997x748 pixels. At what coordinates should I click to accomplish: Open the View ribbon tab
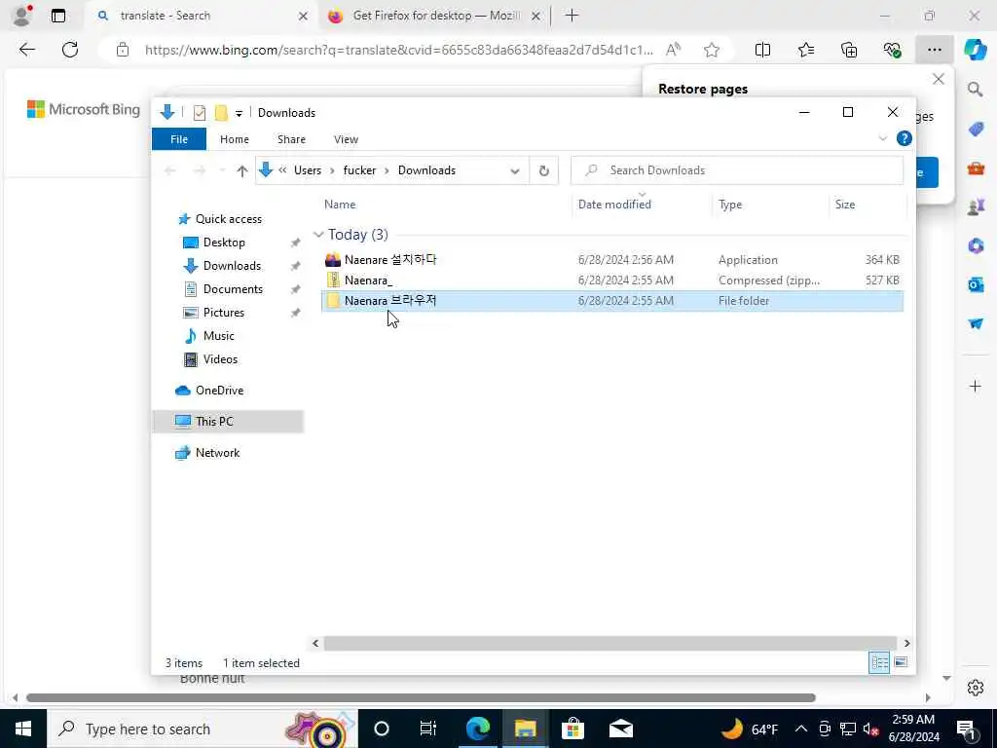[346, 139]
